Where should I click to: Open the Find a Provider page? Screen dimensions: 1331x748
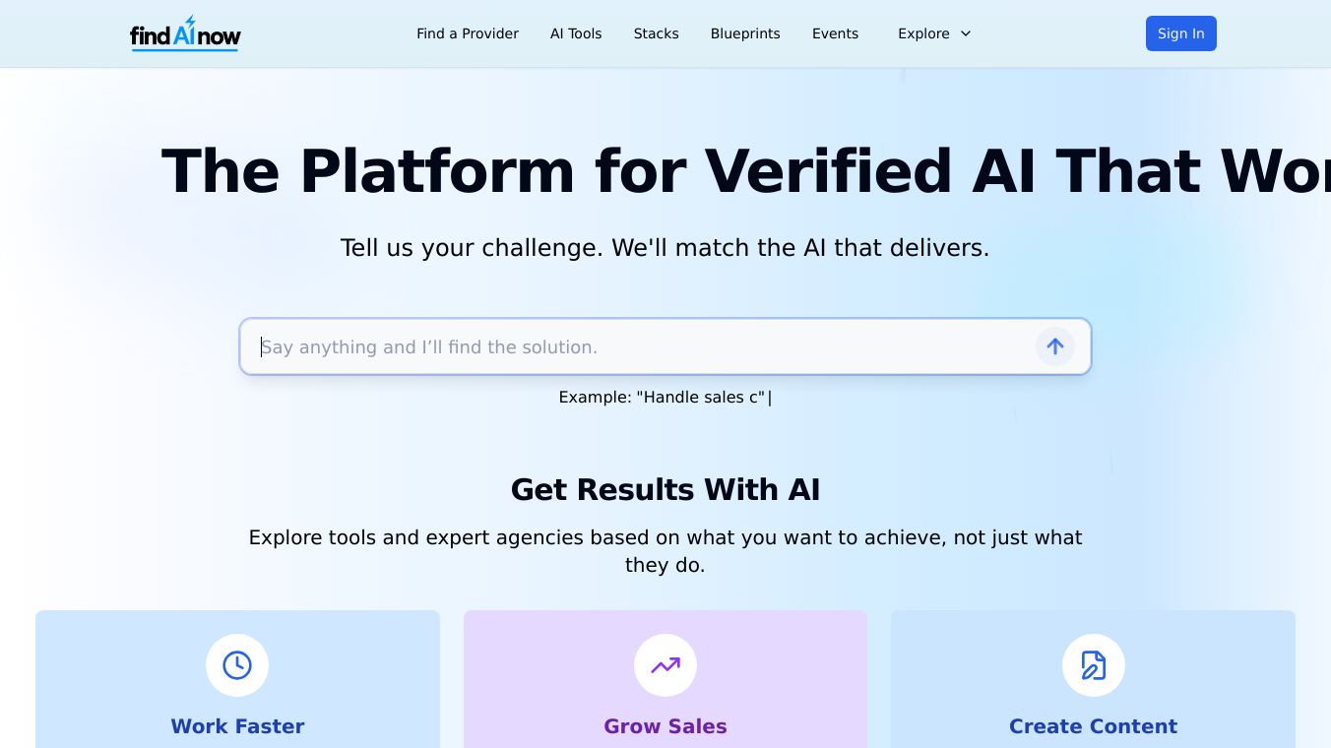click(468, 33)
